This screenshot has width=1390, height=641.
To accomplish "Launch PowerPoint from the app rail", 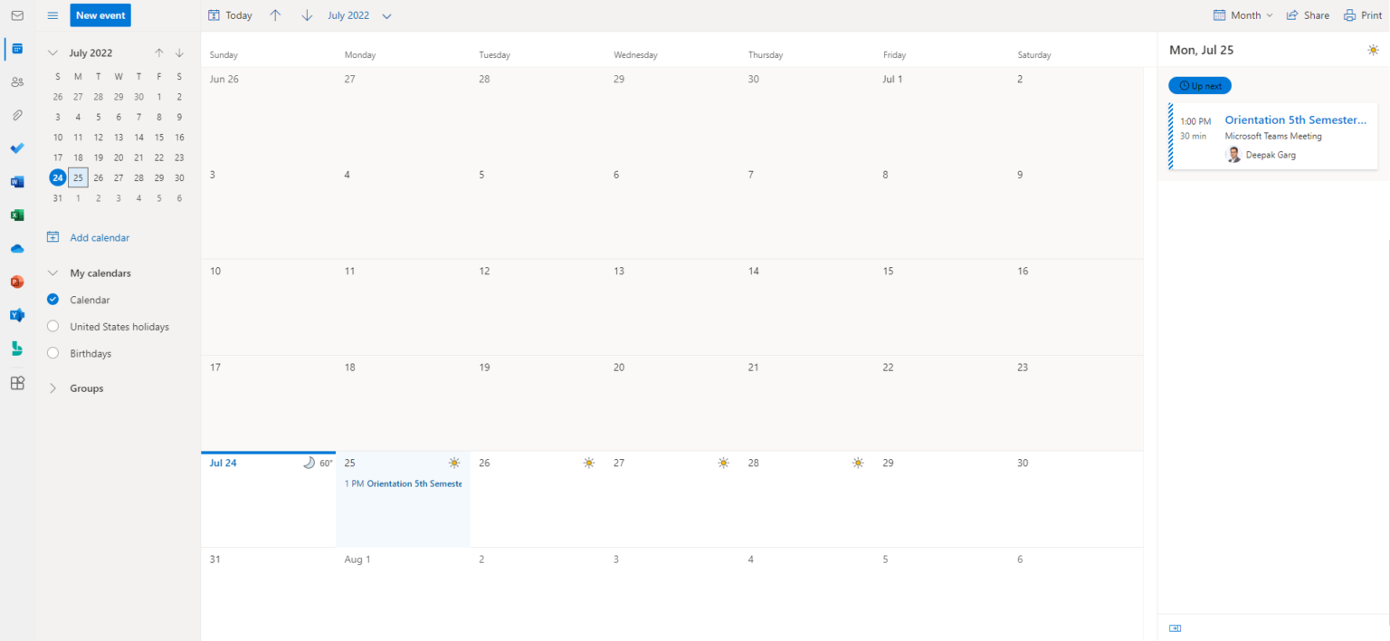I will pyautogui.click(x=17, y=282).
